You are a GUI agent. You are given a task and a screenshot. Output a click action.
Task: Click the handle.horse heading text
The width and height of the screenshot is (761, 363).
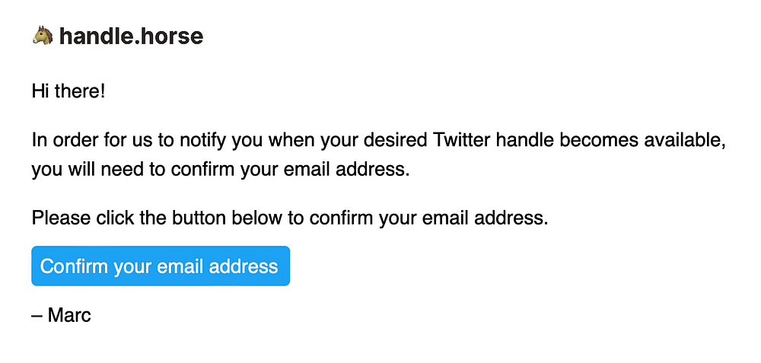131,36
